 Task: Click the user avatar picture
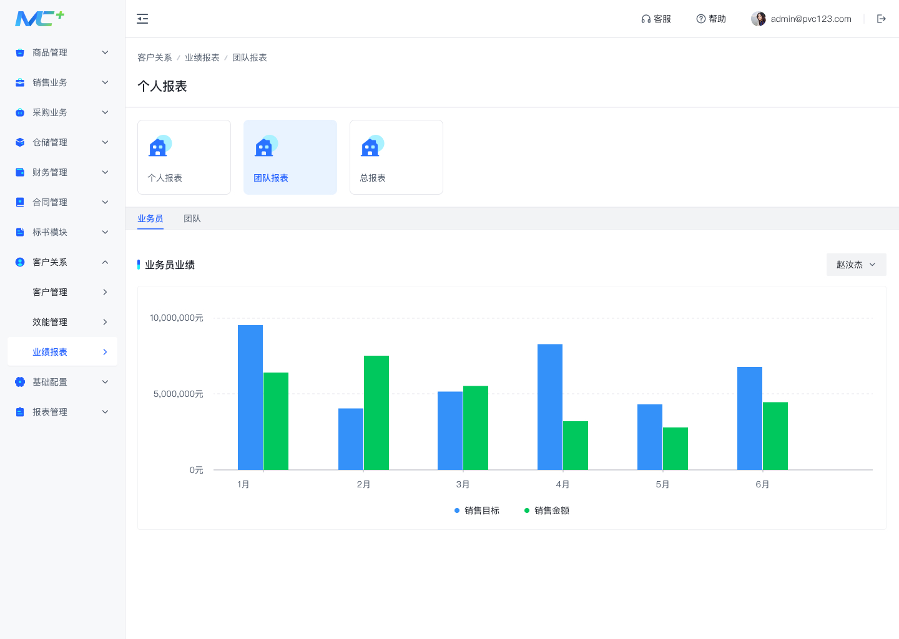(x=759, y=19)
